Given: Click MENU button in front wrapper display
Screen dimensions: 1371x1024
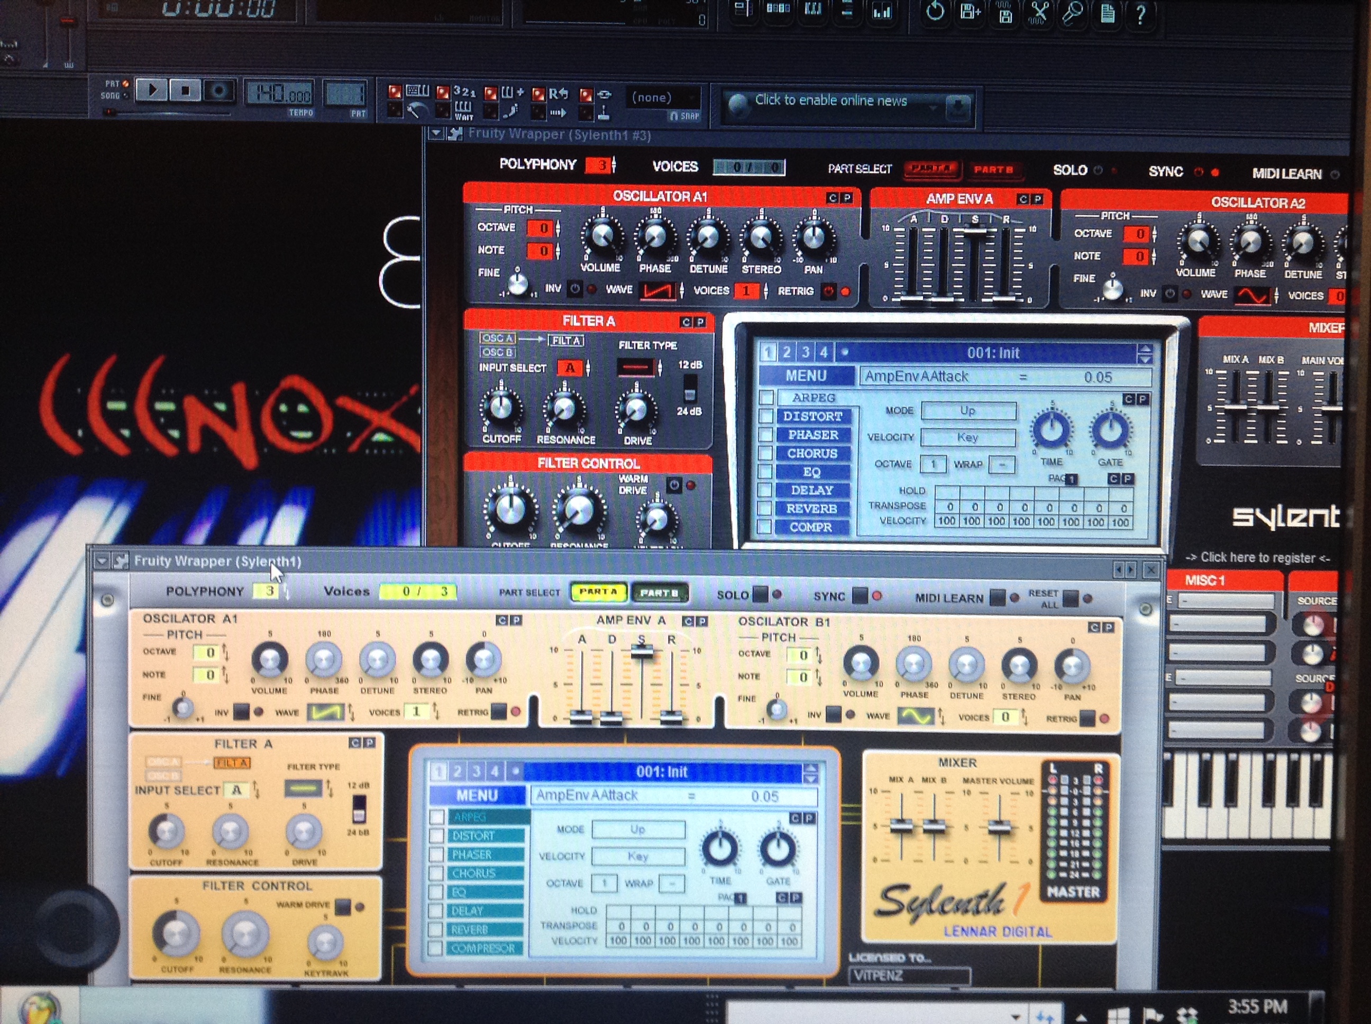Looking at the screenshot, I should (477, 796).
